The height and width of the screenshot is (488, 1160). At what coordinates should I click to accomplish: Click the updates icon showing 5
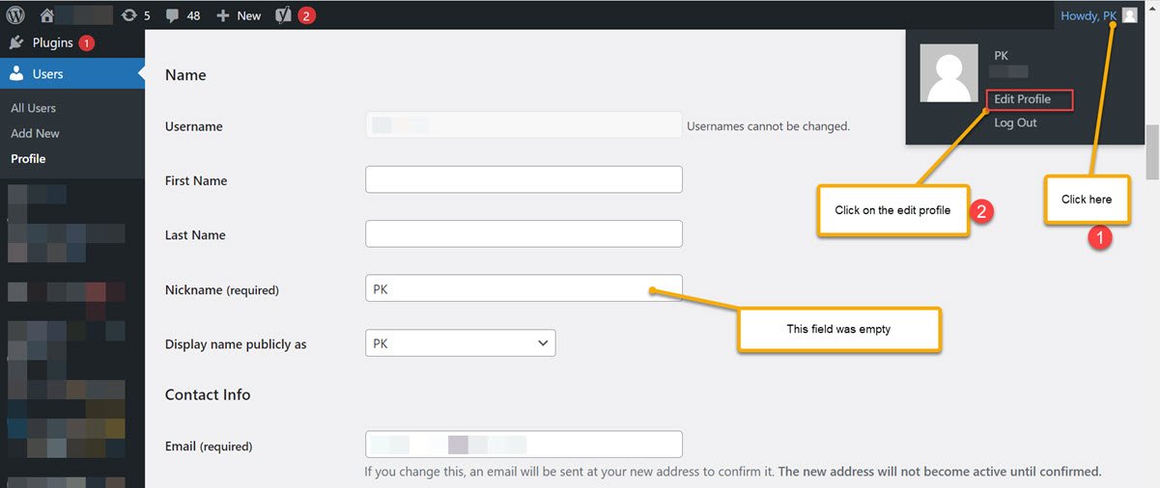click(129, 15)
